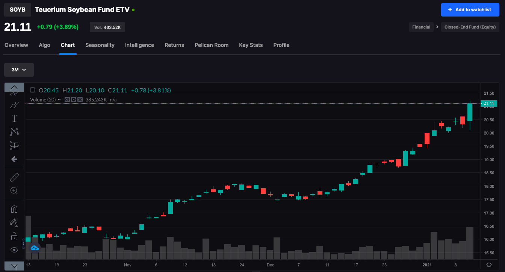Click the 18.00 price axis label
505x272 pixels.
tap(489, 186)
